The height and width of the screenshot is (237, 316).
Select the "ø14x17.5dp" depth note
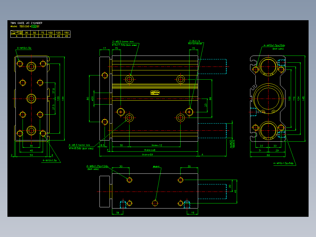pos(119,45)
